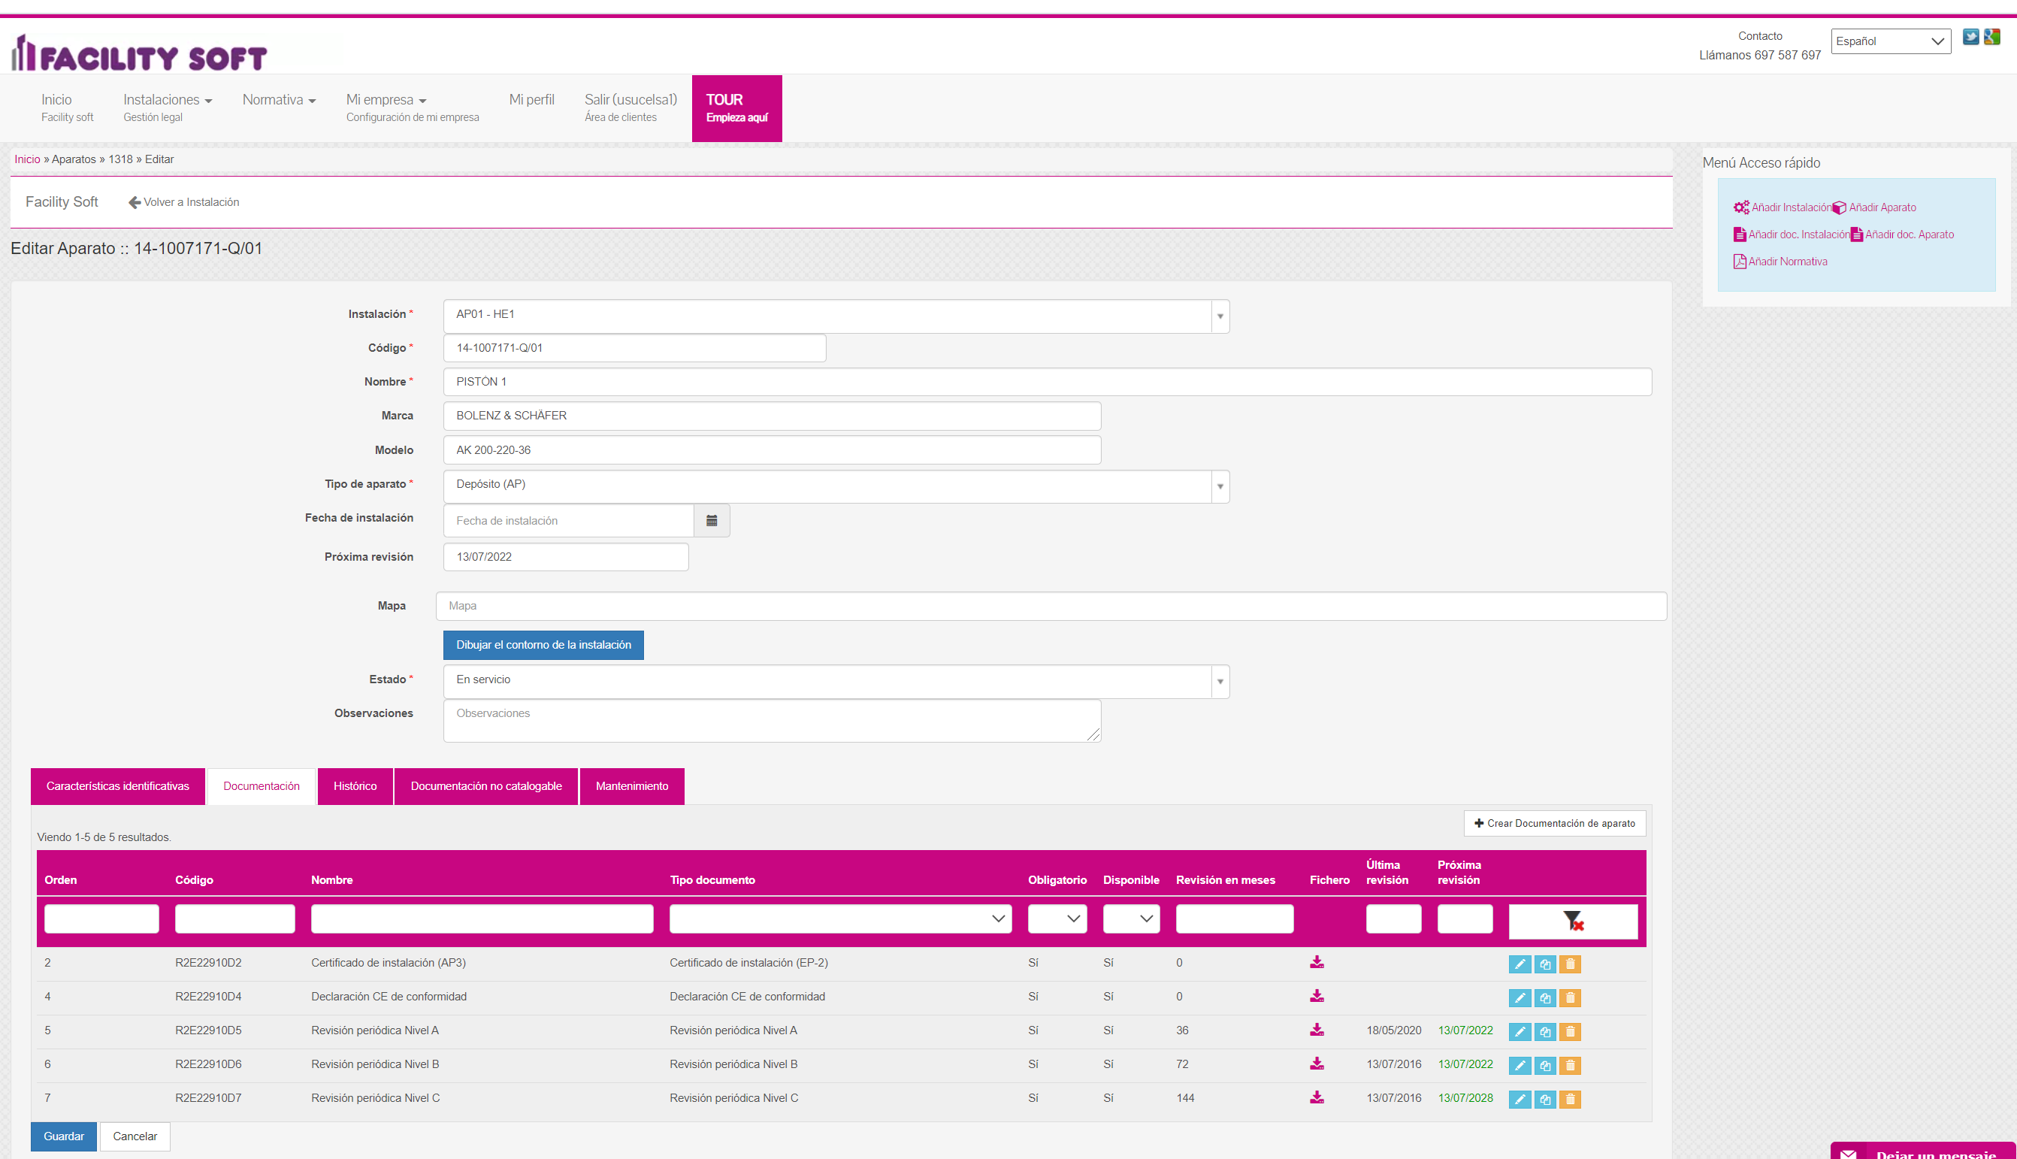Open the Obligatorio filter dropdown
This screenshot has height=1159, width=2017.
pos(1057,918)
